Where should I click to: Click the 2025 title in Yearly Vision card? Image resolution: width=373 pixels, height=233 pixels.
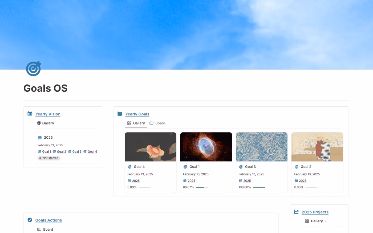(48, 138)
